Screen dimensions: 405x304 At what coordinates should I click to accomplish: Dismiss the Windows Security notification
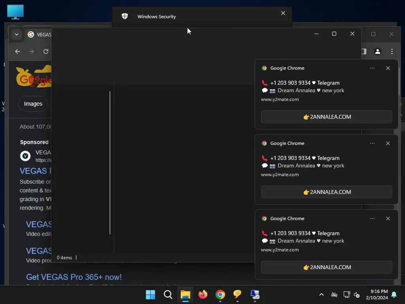click(283, 13)
